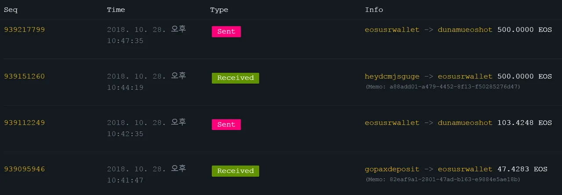Viewport: 562px width, 195px height.
Task: Open eosusrwallet recipient in the heydcmjsguge transfer
Action: point(465,76)
